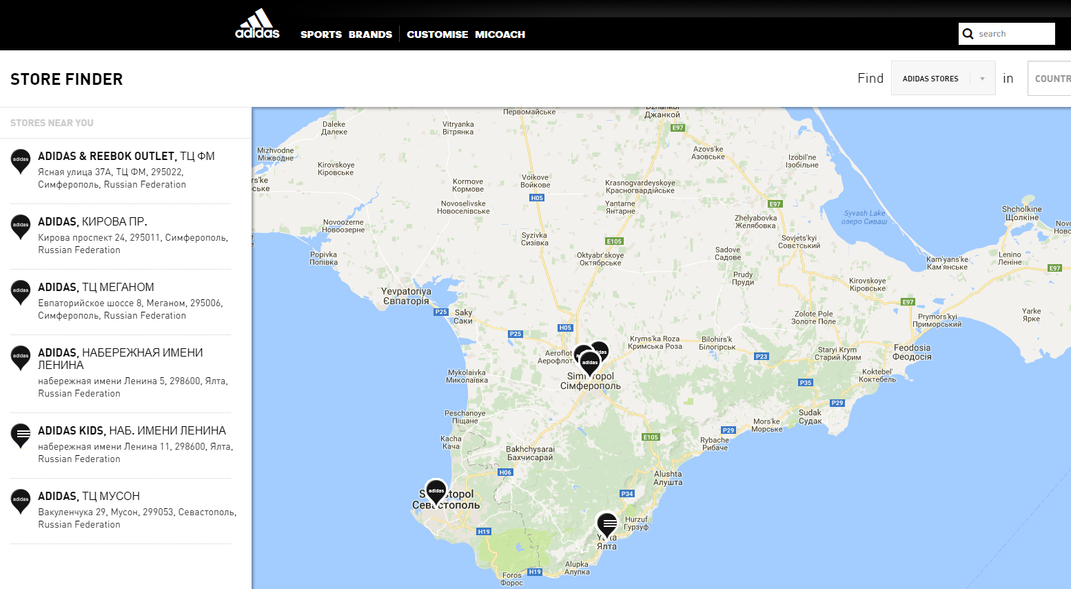The image size is (1071, 589).
Task: Click the Sevastopol adidas map pin
Action: point(436,492)
